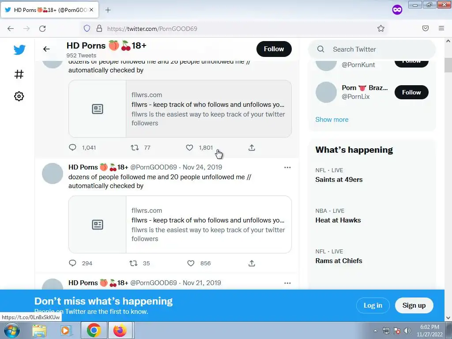Click the browser back arrow
This screenshot has height=339, width=452.
11,29
